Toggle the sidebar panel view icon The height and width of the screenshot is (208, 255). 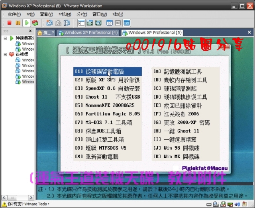81,23
